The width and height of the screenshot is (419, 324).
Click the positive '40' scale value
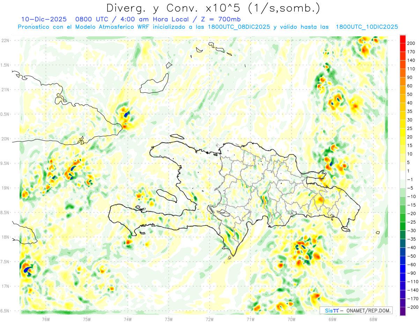pyautogui.click(x=410, y=103)
